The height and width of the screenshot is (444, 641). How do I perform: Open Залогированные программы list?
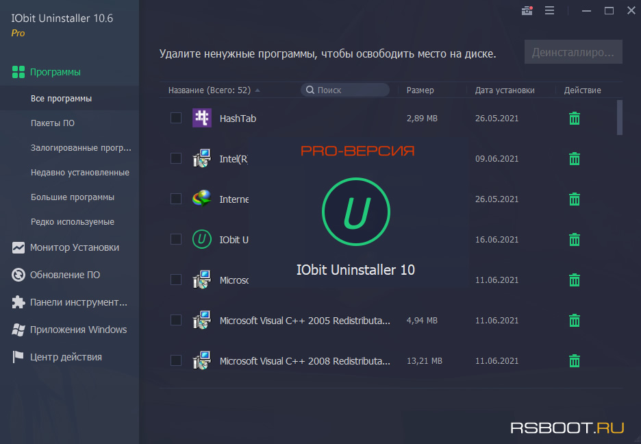pos(81,147)
